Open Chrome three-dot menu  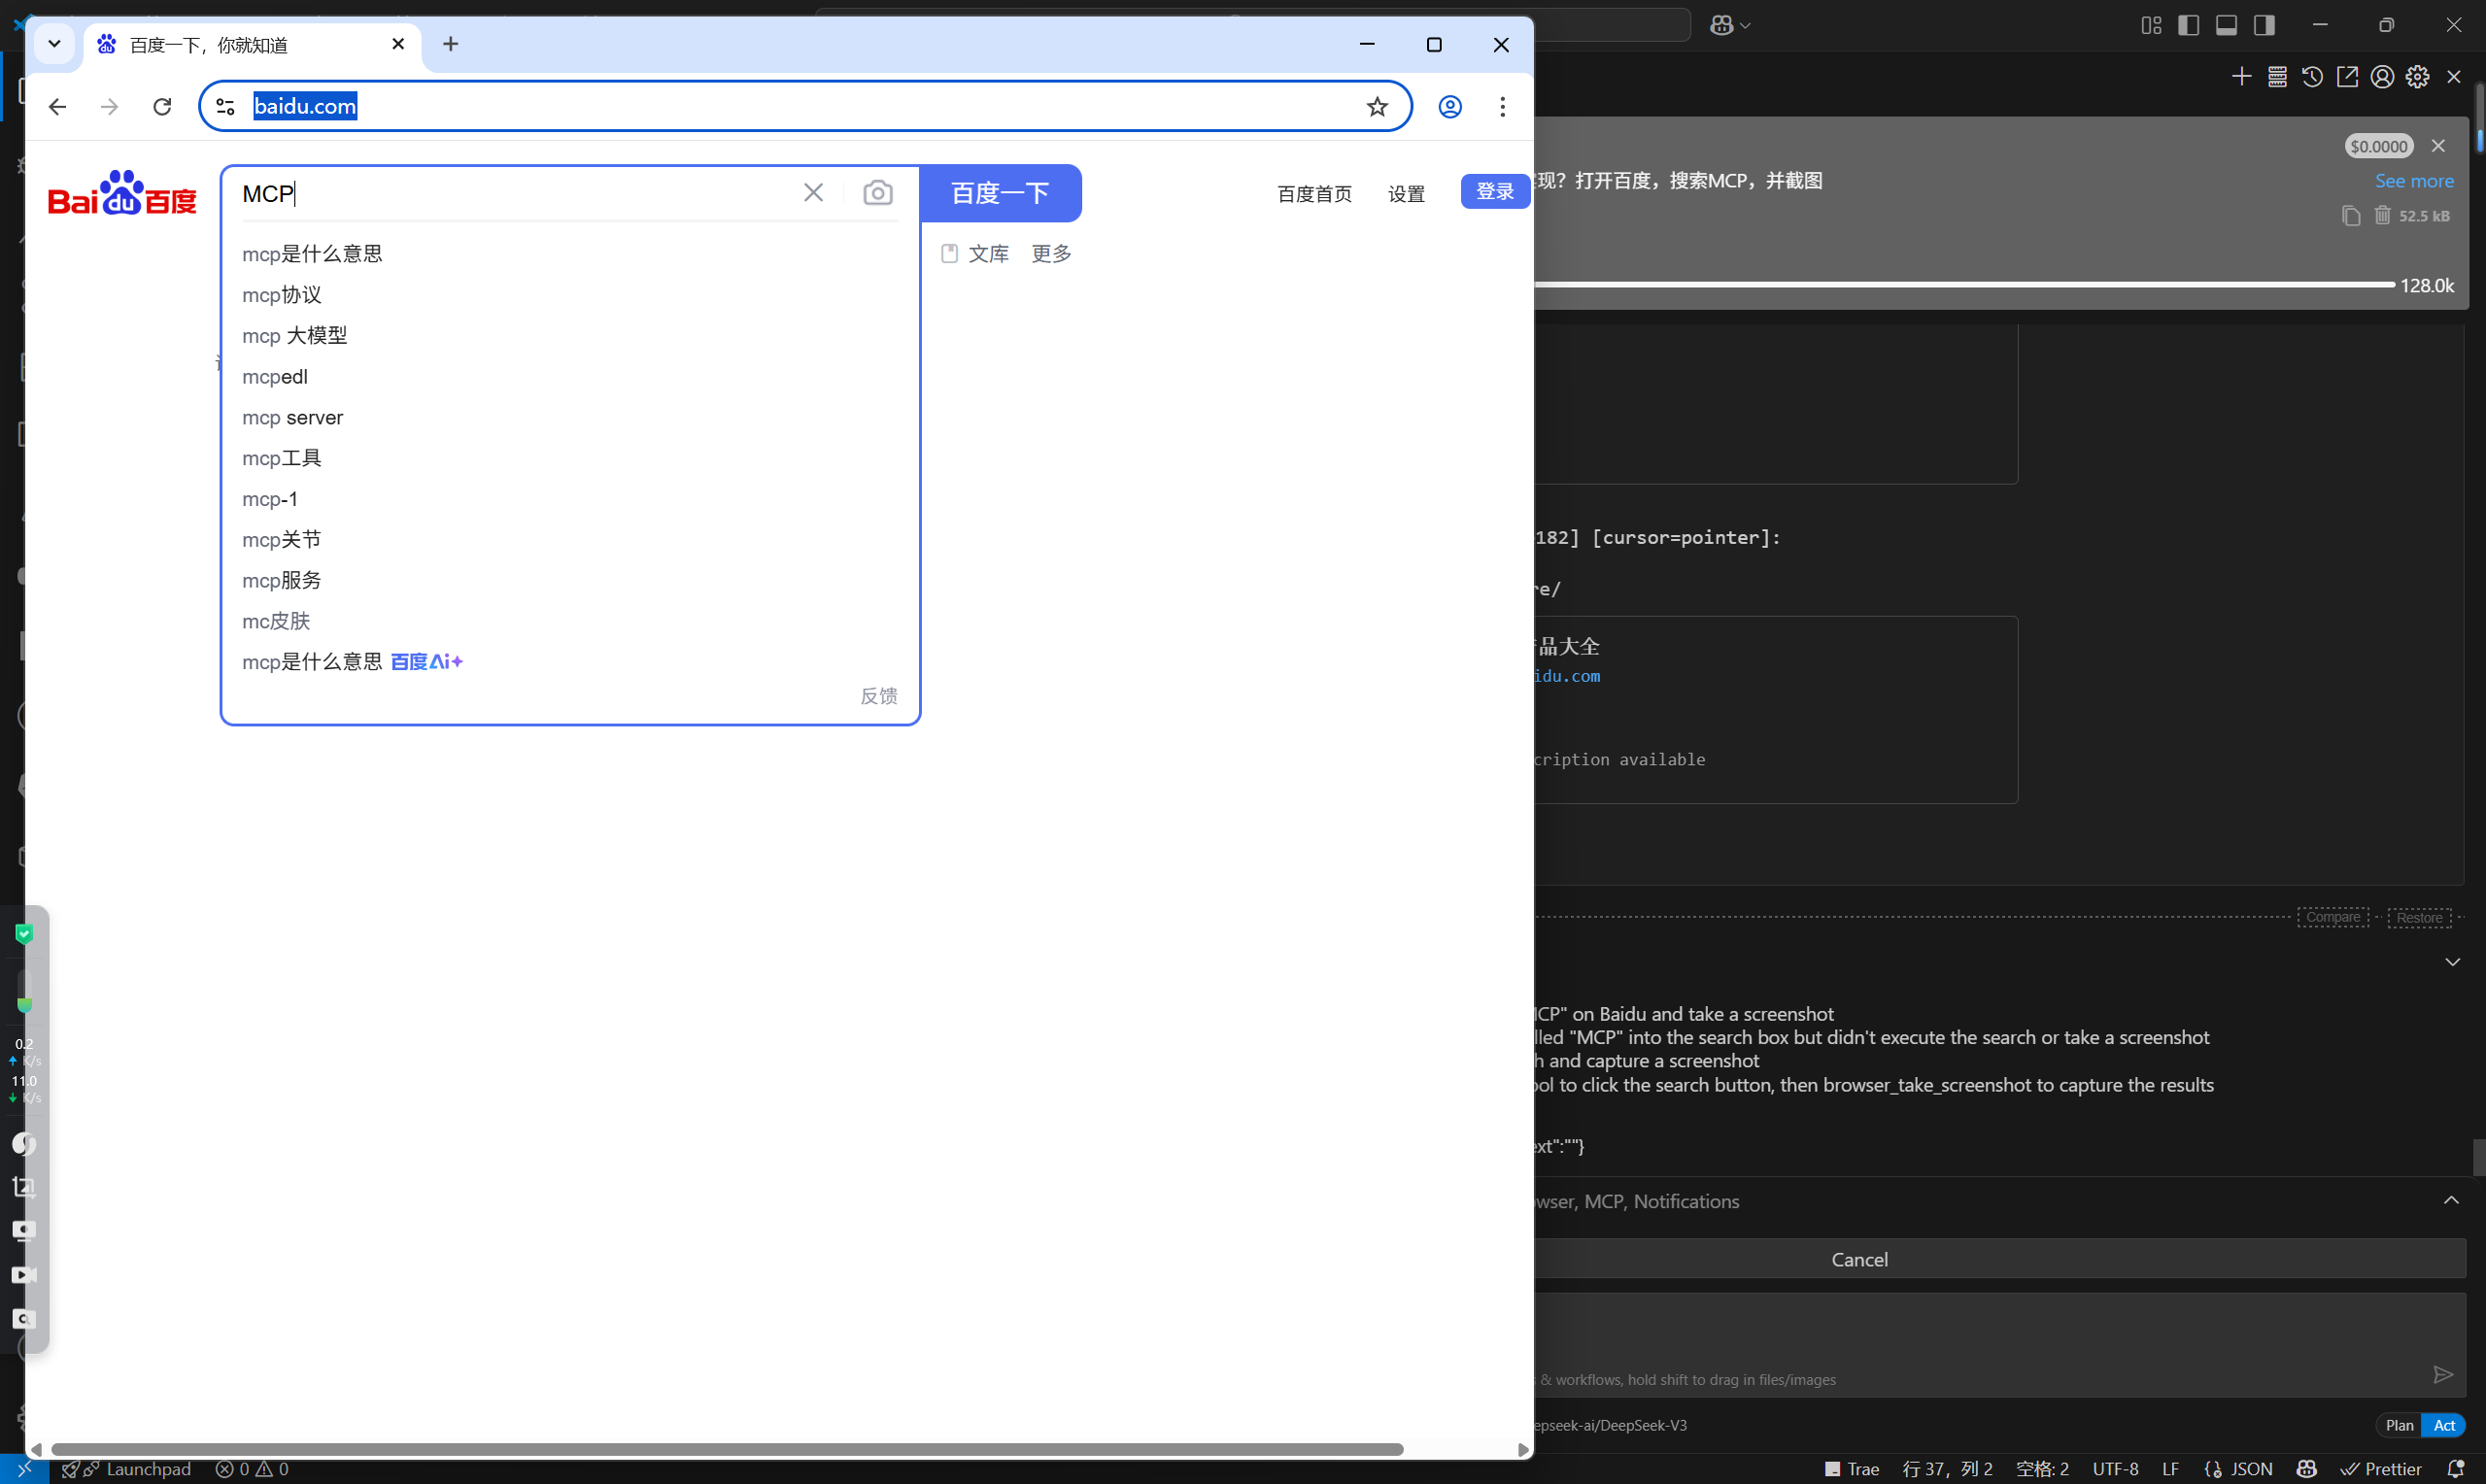(1502, 106)
